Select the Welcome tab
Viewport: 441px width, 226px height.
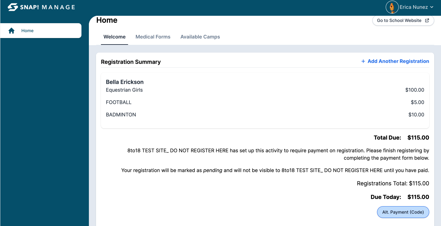pyautogui.click(x=114, y=36)
